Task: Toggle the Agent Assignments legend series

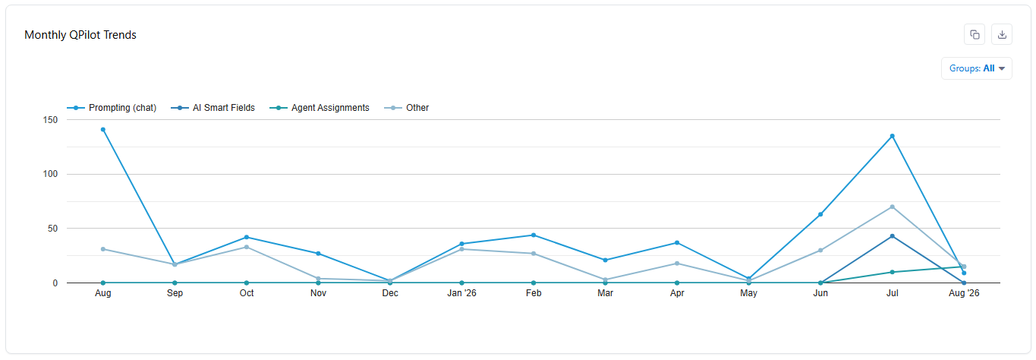Action: pos(320,108)
